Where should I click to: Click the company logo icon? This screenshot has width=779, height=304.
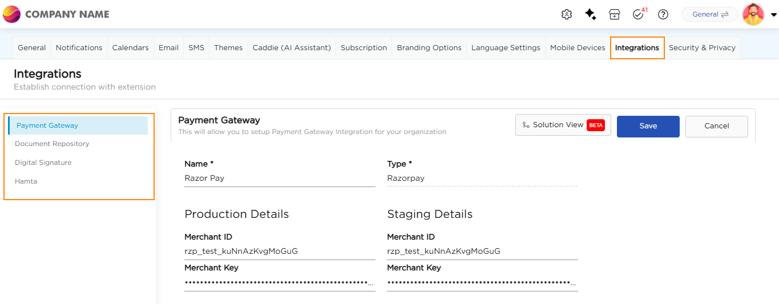pos(11,14)
